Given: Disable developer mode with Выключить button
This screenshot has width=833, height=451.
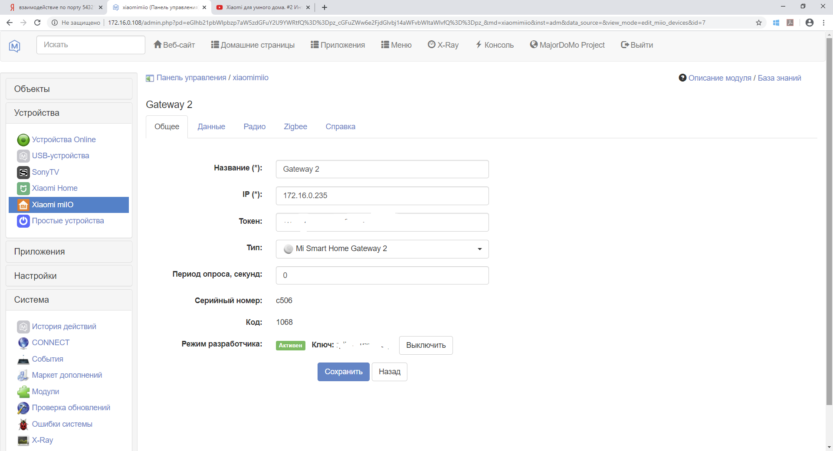Looking at the screenshot, I should click(426, 345).
